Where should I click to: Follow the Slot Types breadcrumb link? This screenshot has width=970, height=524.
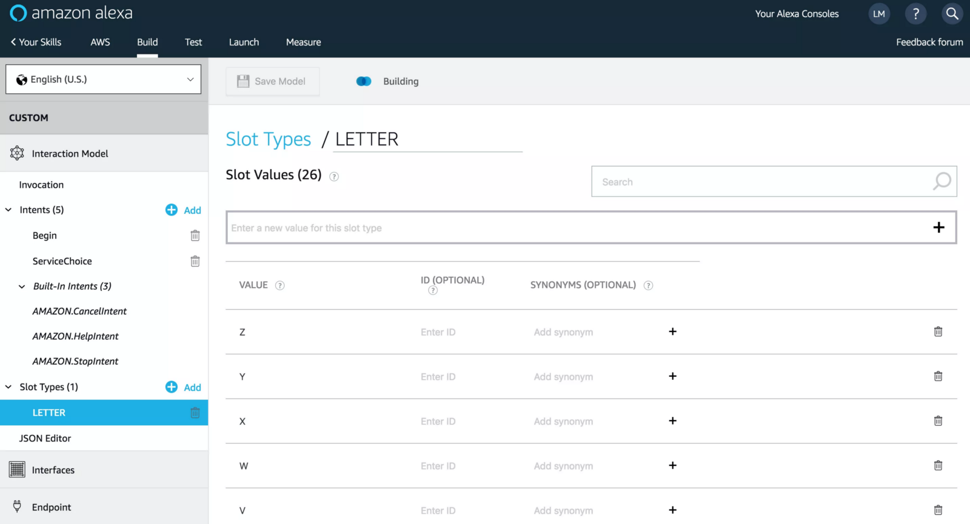268,139
